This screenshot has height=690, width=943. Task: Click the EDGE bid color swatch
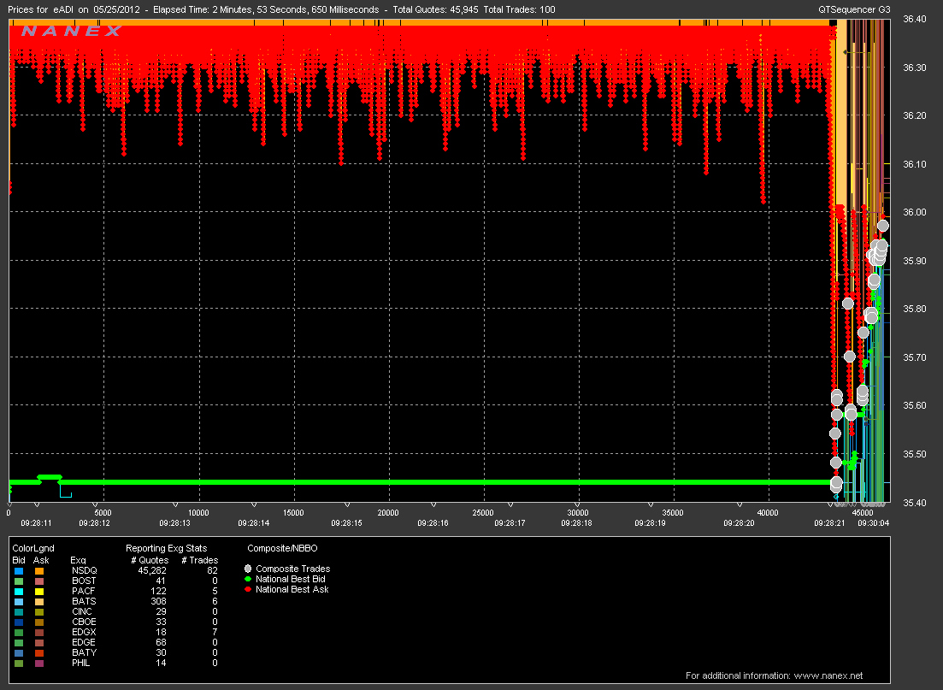point(19,642)
